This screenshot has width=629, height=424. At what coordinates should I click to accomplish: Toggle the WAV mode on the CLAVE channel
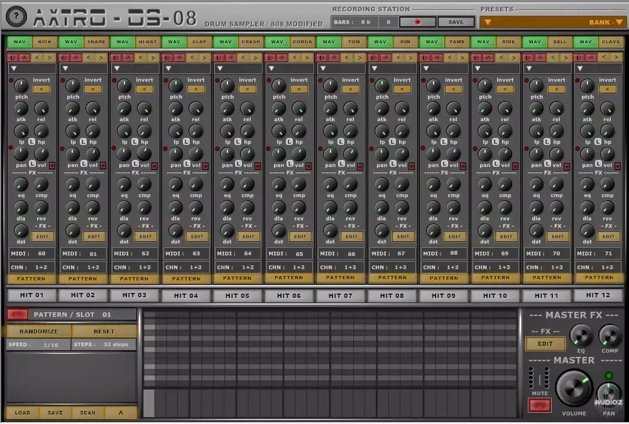[586, 41]
